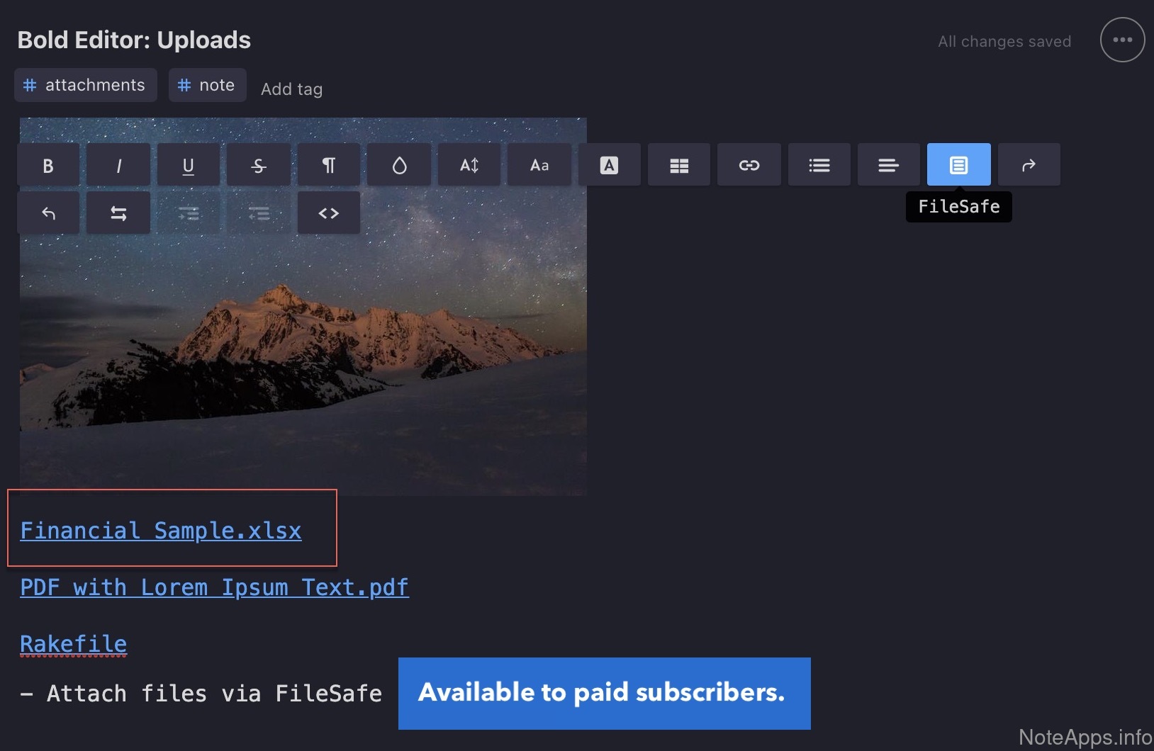1154x751 pixels.
Task: Open the text color droplet picker
Action: coord(399,165)
